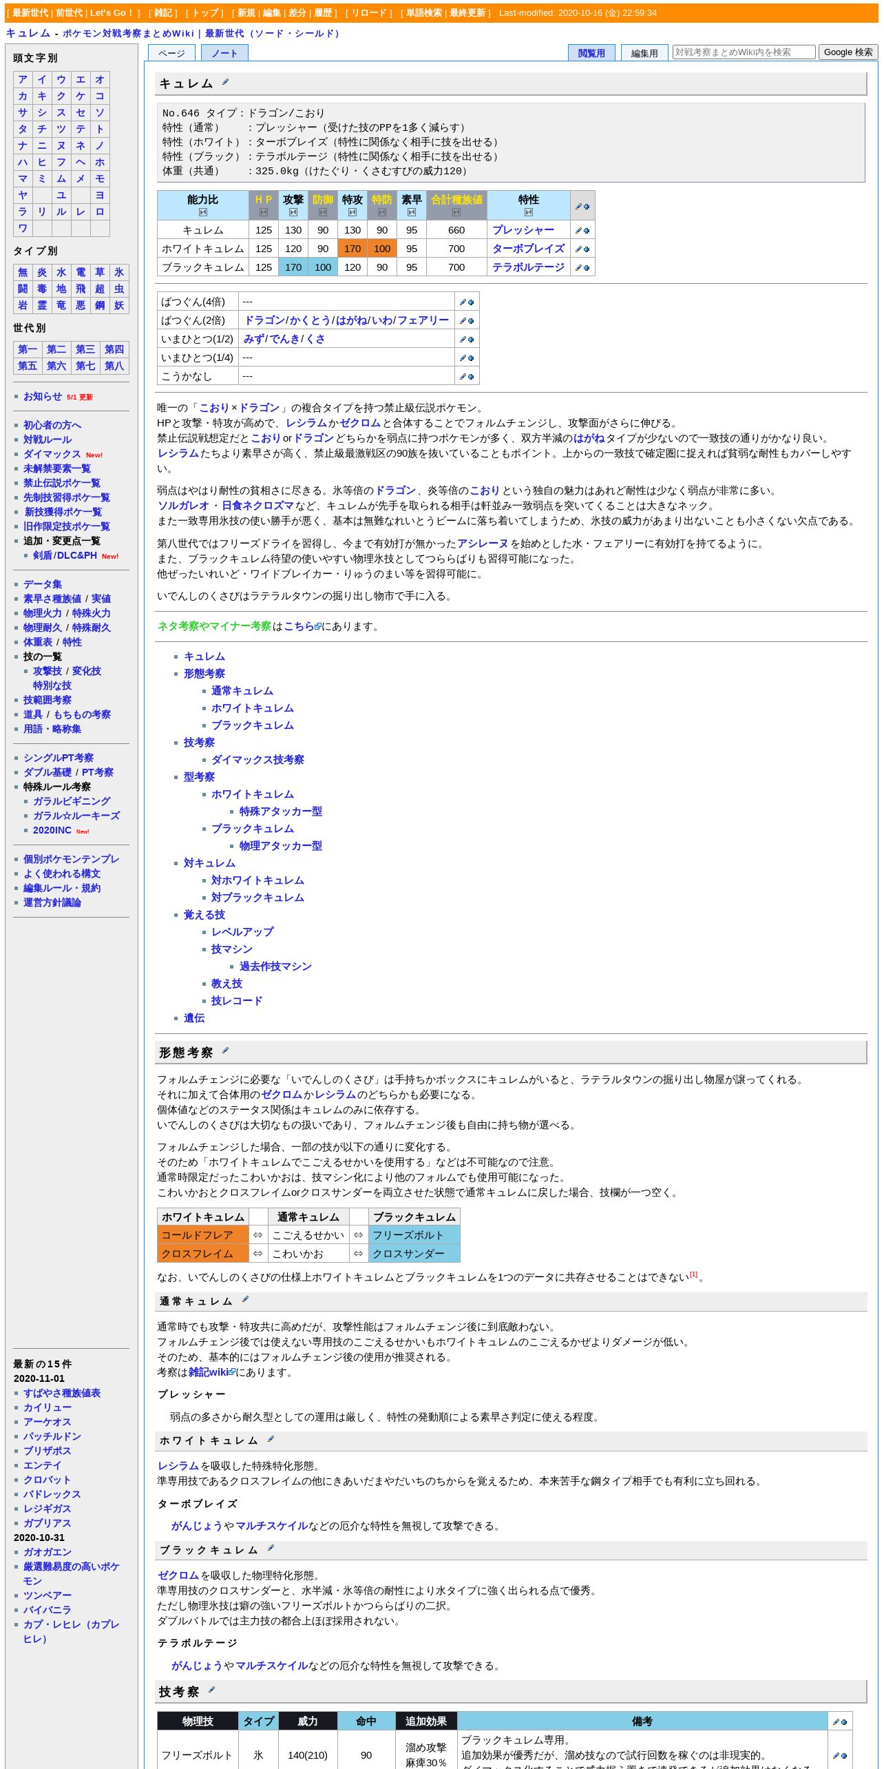Open 単語検索 in the top orange bar
884x1769 pixels.
click(423, 13)
